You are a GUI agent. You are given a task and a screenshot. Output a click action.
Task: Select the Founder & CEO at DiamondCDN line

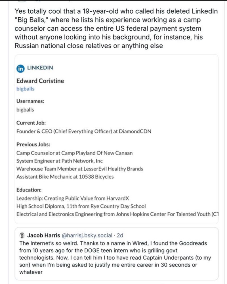[x=84, y=131]
